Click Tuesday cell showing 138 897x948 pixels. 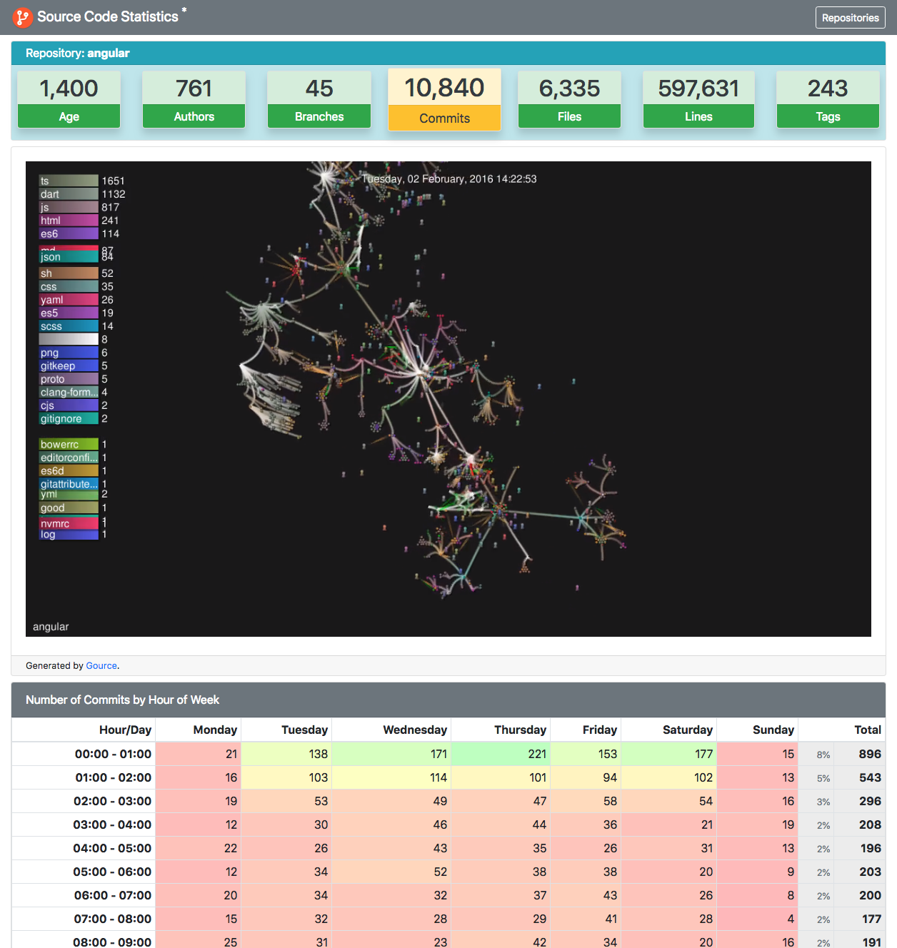(286, 754)
